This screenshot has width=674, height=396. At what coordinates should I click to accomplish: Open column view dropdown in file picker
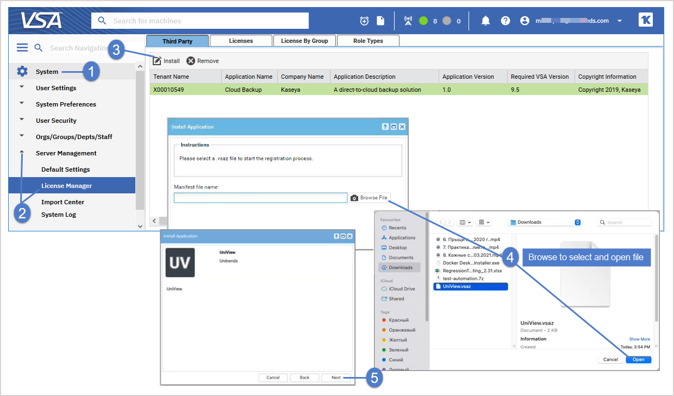465,222
